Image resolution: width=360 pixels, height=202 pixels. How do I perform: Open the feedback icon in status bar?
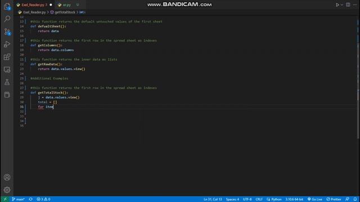pos(348,199)
